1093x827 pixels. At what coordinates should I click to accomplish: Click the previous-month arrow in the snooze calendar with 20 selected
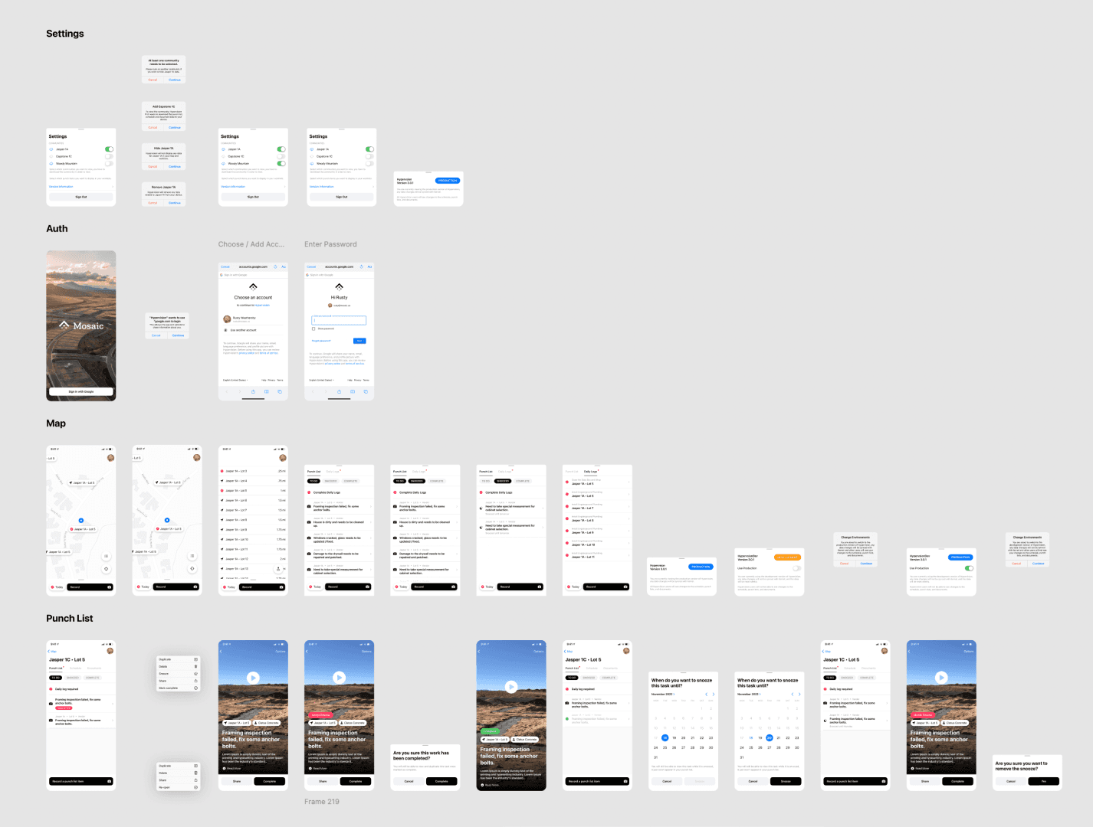pos(792,695)
